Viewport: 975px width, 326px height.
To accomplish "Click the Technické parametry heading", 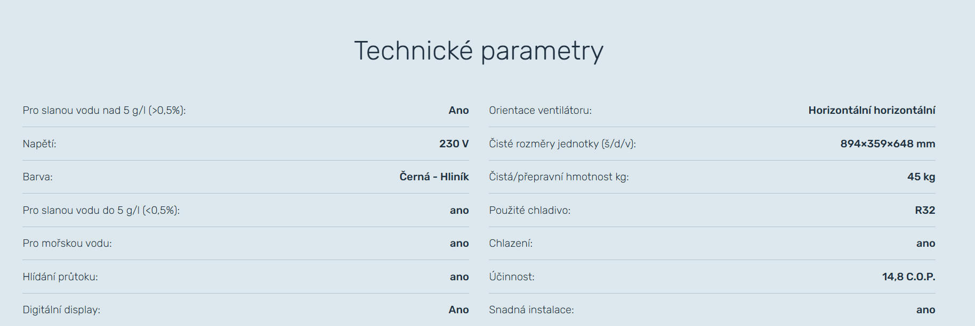I will [x=479, y=52].
